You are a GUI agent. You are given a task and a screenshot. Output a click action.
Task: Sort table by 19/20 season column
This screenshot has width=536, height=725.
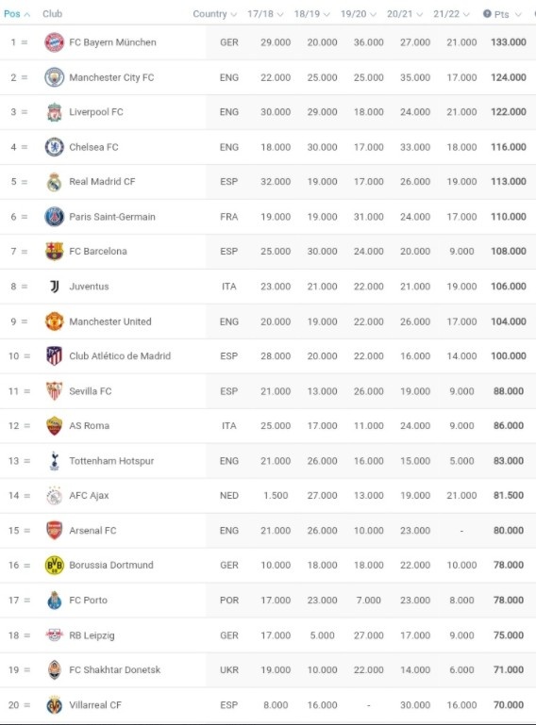click(x=359, y=14)
